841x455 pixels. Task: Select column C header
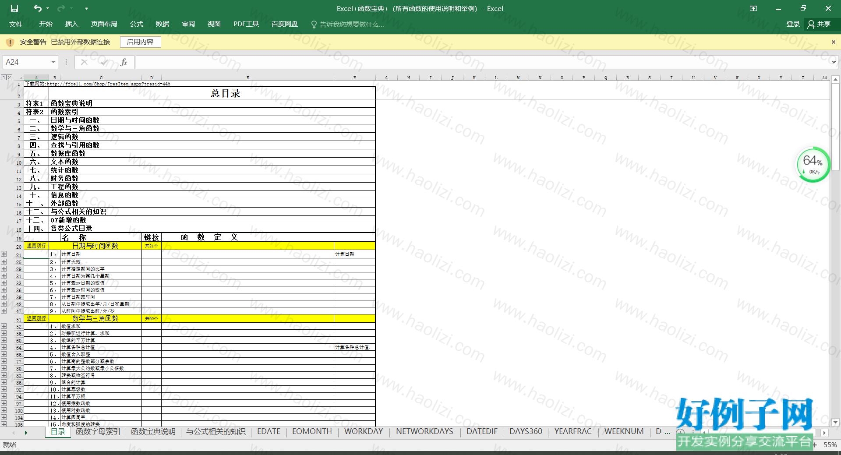[x=101, y=78]
